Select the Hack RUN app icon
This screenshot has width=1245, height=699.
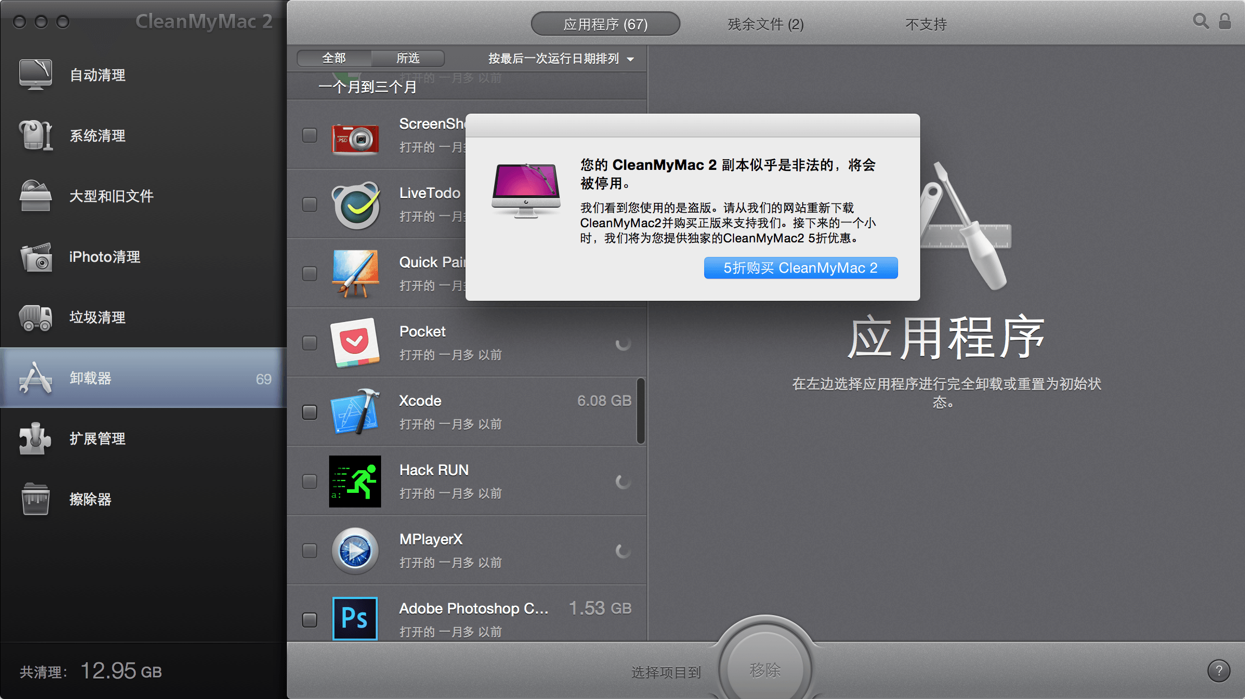click(355, 482)
